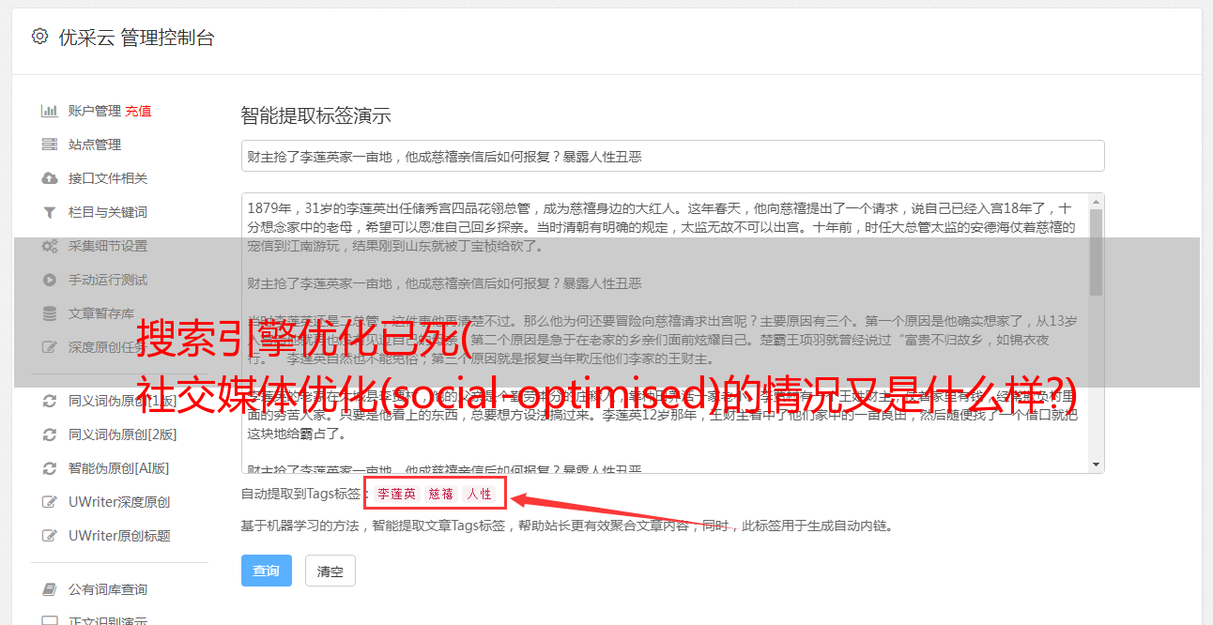Click the play circle icon for 手动运行测试
The image size is (1213, 625).
tap(50, 280)
